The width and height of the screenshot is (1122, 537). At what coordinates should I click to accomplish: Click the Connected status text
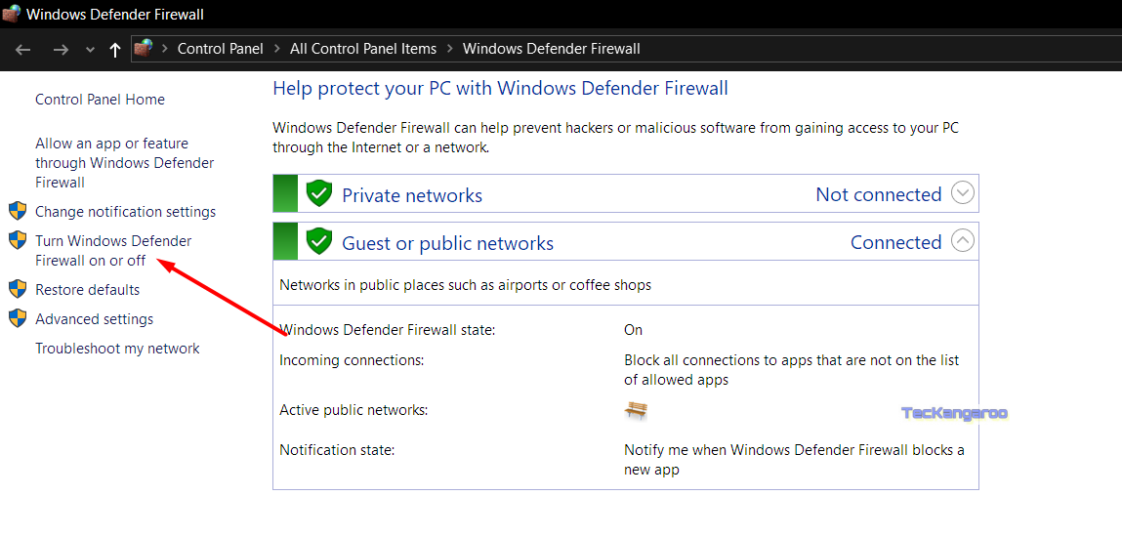click(895, 242)
